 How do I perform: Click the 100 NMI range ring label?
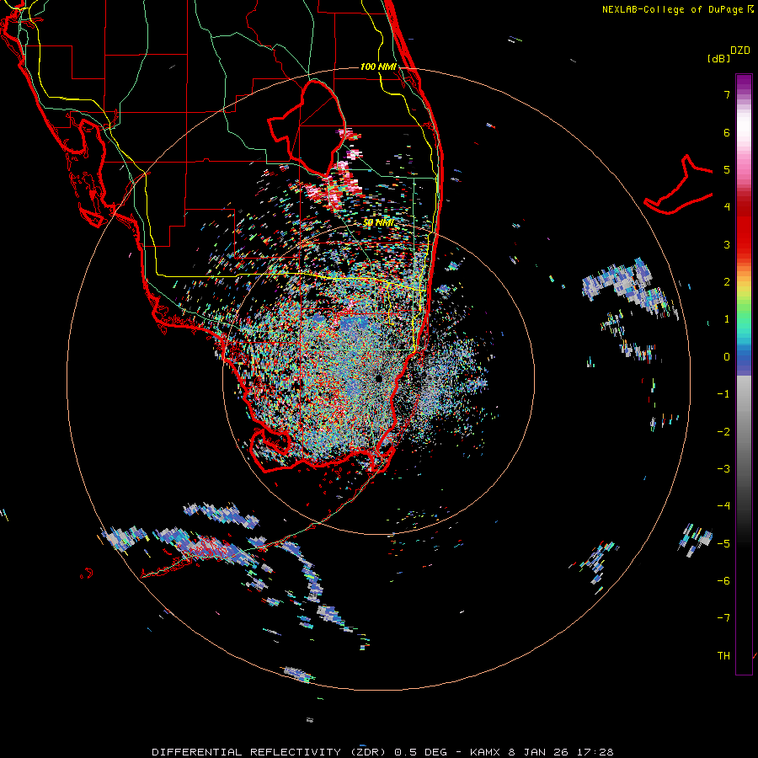(x=378, y=67)
